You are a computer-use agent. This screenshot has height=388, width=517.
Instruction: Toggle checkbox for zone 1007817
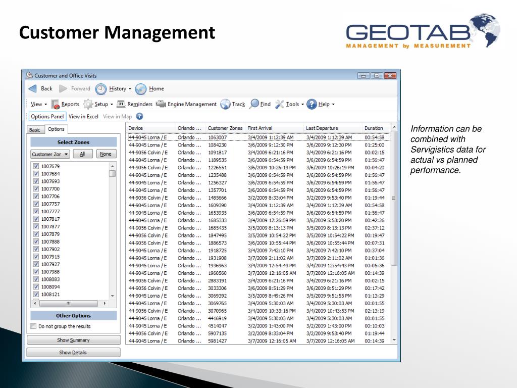(36, 219)
